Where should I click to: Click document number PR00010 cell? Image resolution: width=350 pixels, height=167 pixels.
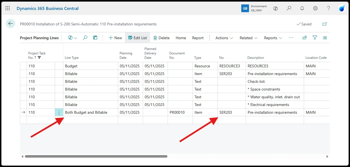[180, 112]
